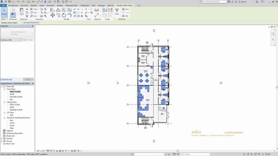Open the Revit application menu logo
The height and width of the screenshot is (156, 278).
pyautogui.click(x=2, y=2)
